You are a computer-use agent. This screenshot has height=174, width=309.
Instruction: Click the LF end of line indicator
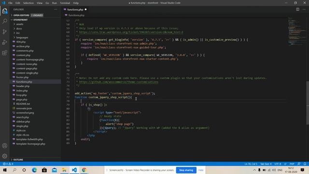(x=285, y=164)
